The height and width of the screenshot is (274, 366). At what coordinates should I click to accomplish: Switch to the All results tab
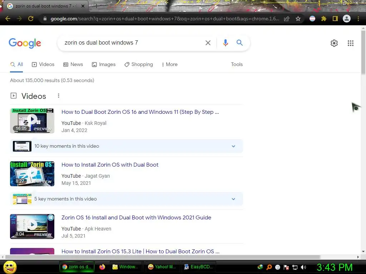pyautogui.click(x=16, y=64)
